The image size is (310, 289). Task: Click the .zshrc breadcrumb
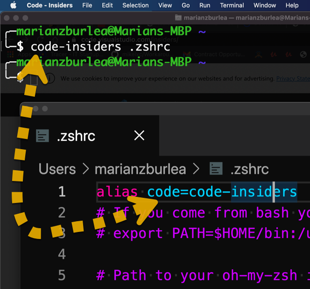pyautogui.click(x=249, y=169)
